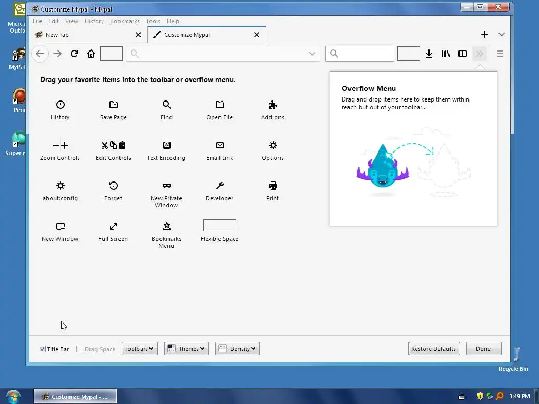The width and height of the screenshot is (539, 404).
Task: Click the Downloads arrow toolbar icon
Action: [x=429, y=54]
